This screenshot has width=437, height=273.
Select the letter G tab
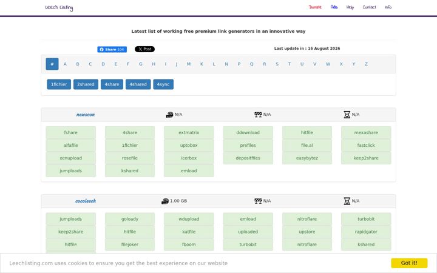point(141,64)
